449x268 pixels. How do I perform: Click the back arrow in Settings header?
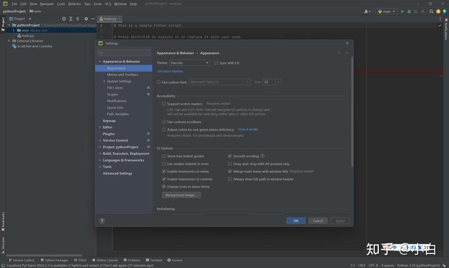[340, 53]
